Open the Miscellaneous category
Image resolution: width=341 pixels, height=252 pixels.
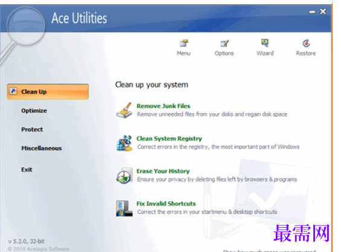42,148
